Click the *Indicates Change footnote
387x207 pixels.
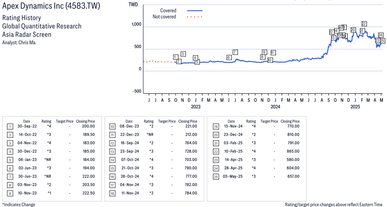tap(19, 205)
